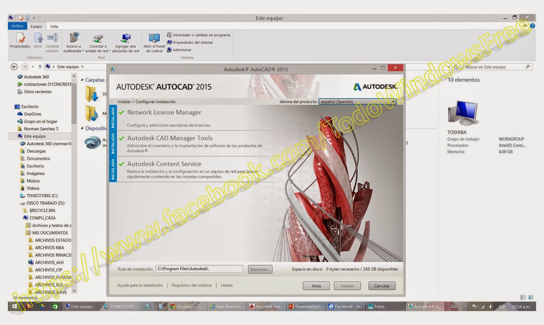Select drive TI10672100G (C:)
Image resolution: width=544 pixels, height=325 pixels.
pyautogui.click(x=39, y=196)
